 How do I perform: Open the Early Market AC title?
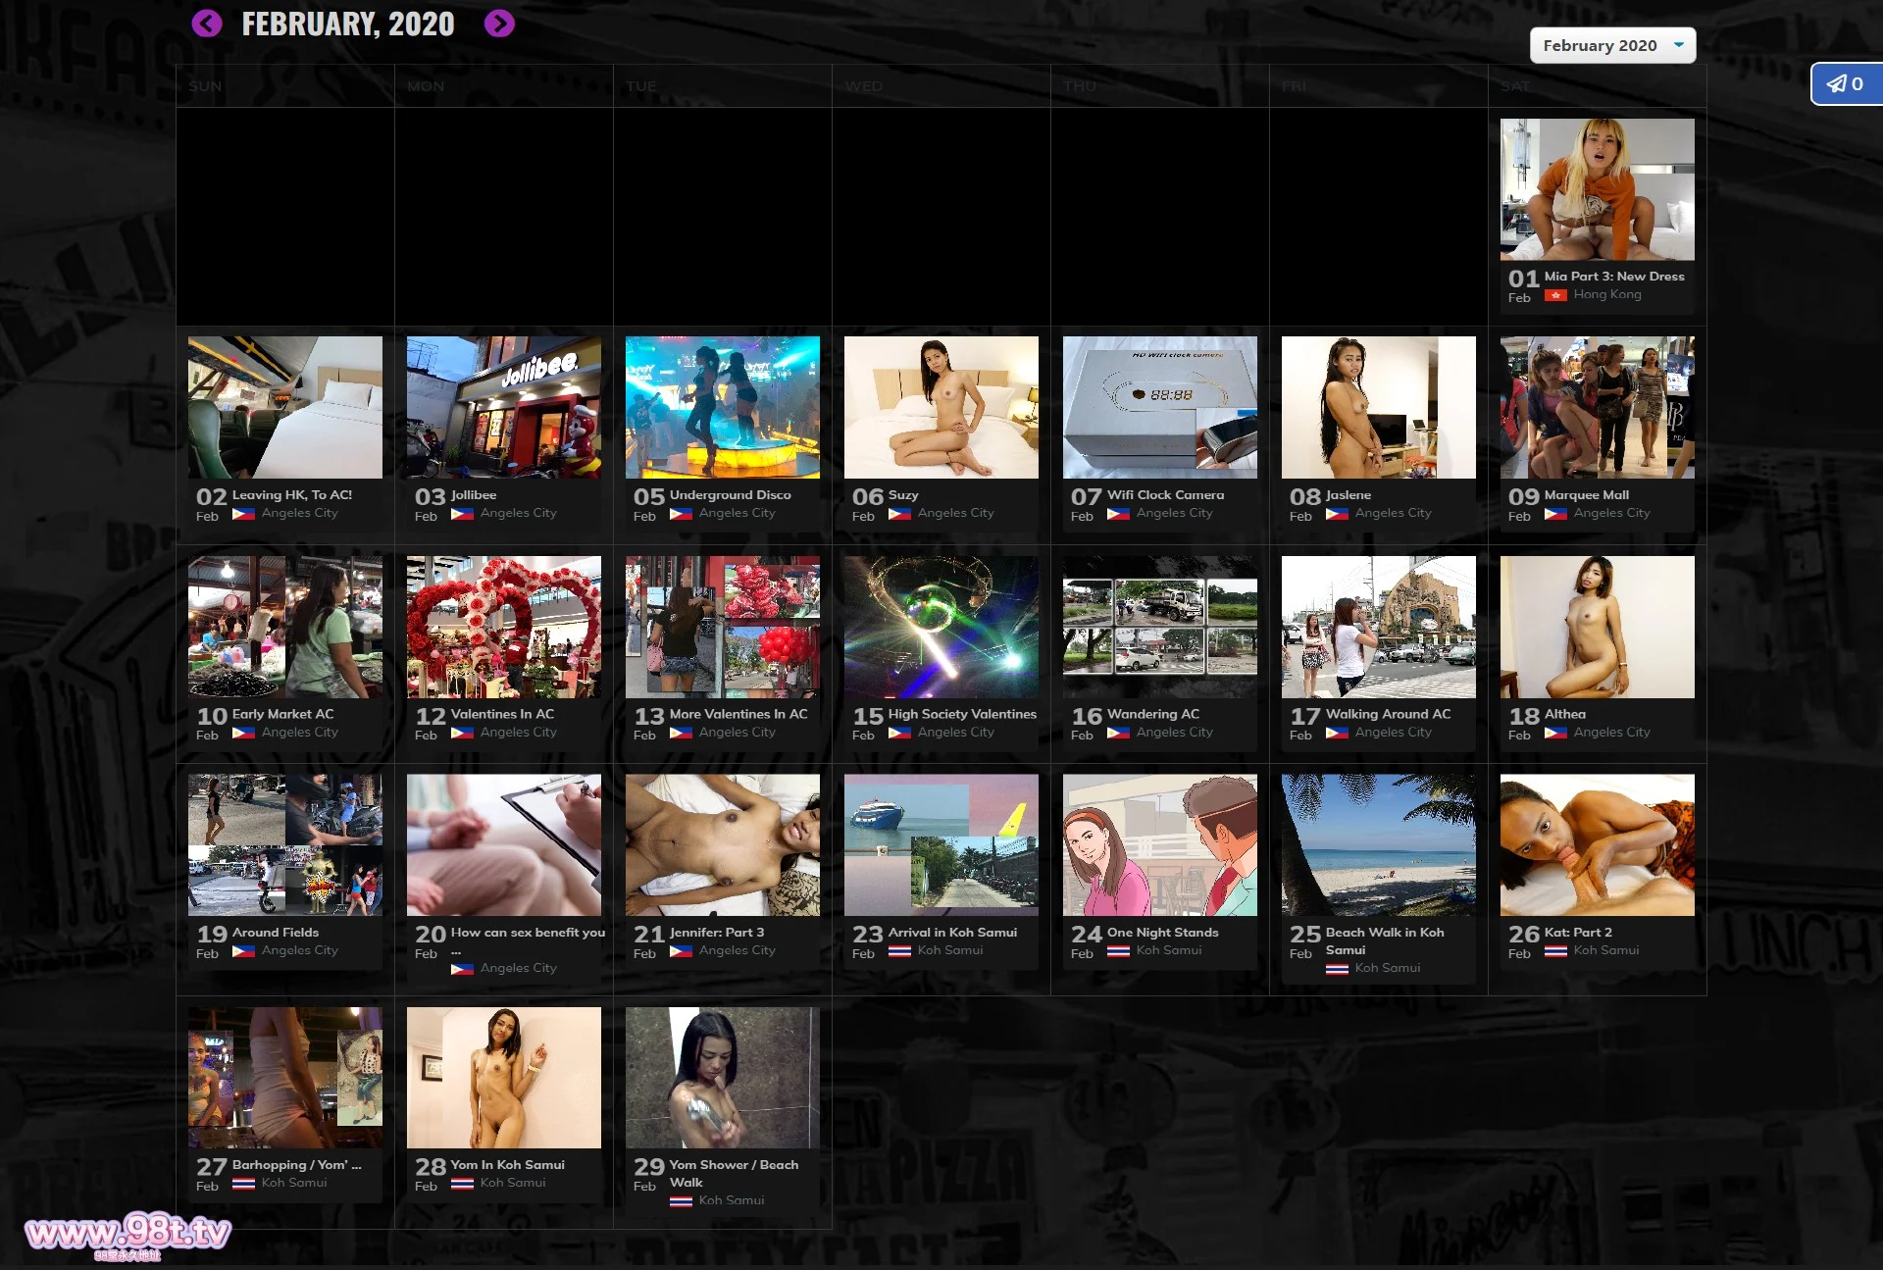pos(282,714)
